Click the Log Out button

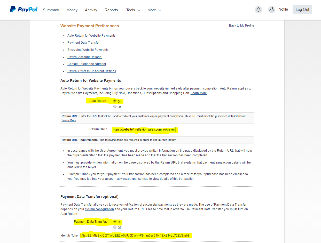[302, 10]
